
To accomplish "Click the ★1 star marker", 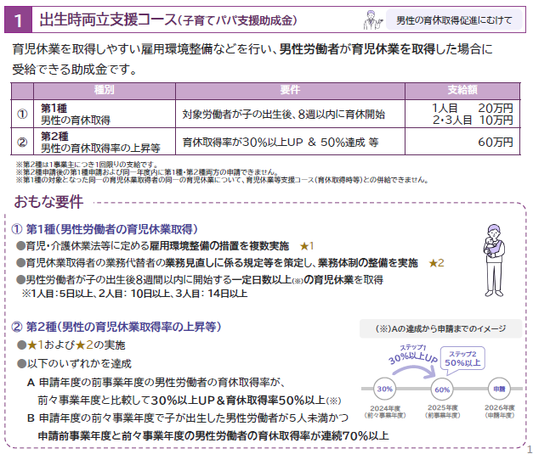I will point(307,245).
